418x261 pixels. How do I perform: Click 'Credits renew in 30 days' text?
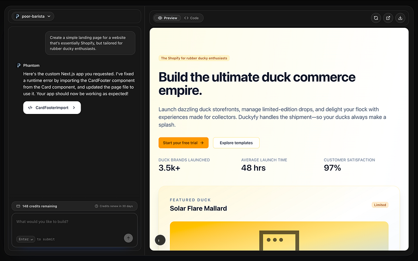click(116, 206)
